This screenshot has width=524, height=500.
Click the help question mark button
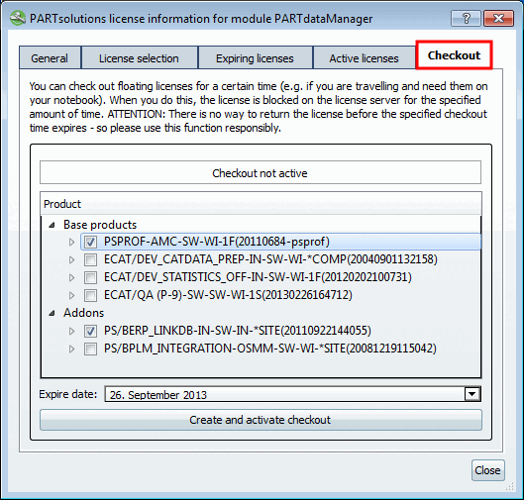coord(466,18)
